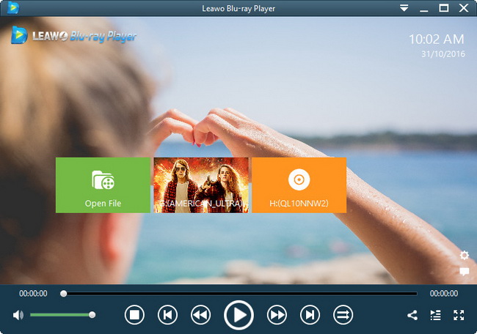Click the rewind button
477x334 pixels.
[200, 315]
